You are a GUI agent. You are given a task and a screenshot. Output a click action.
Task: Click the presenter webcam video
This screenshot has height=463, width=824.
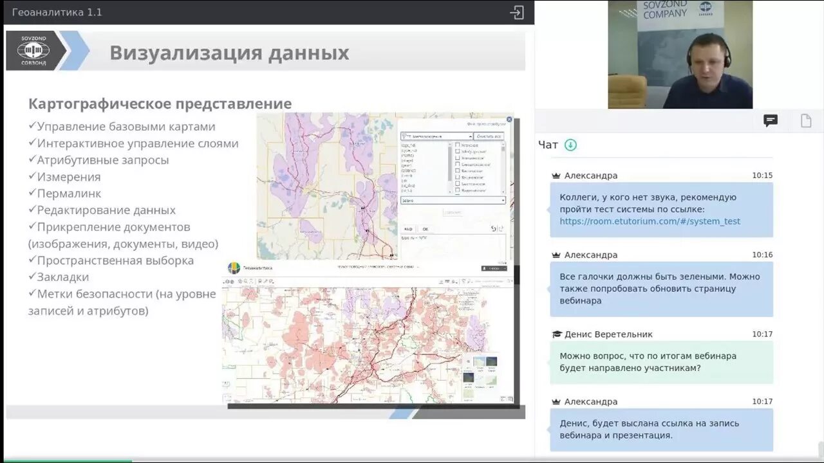tap(680, 55)
